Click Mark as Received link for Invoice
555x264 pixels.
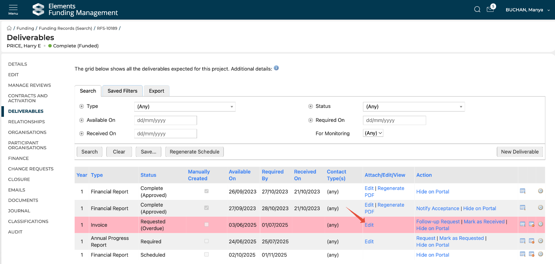484,222
